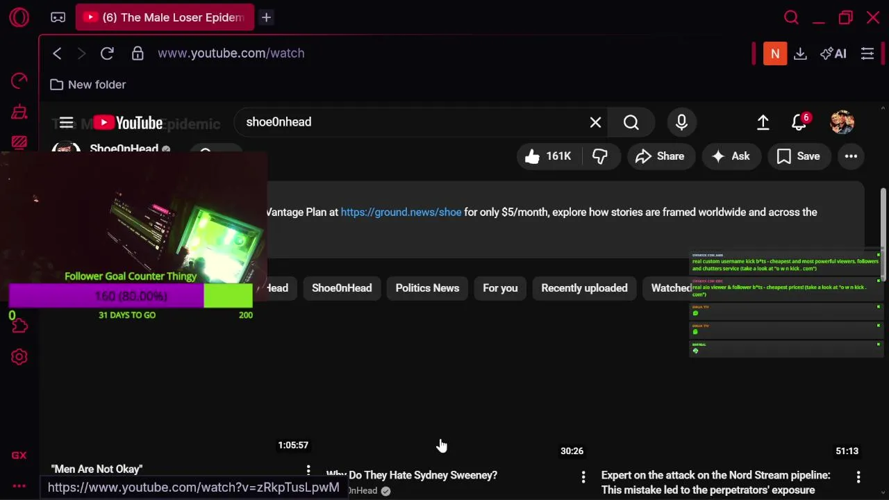Ask AI about this video

pos(731,156)
